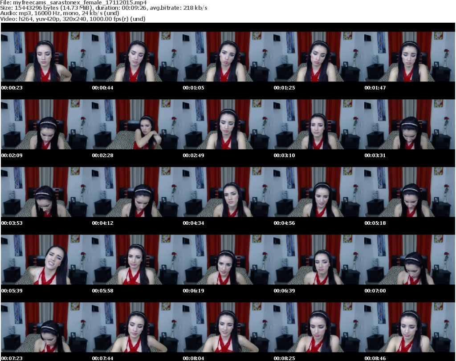This screenshot has height=361, width=456.
Task: Select the thumbnail frame at 00:00:23
Action: click(46, 57)
